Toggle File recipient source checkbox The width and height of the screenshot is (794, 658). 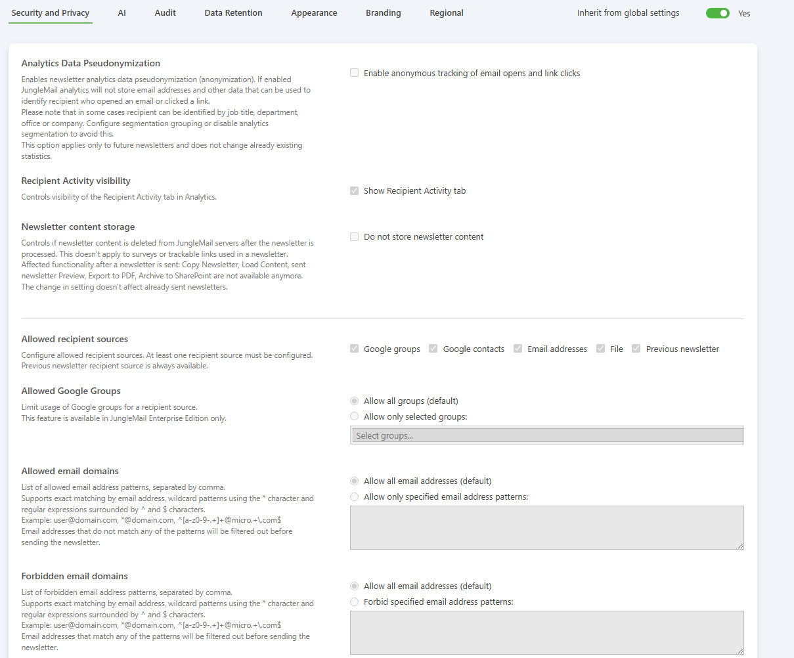600,349
